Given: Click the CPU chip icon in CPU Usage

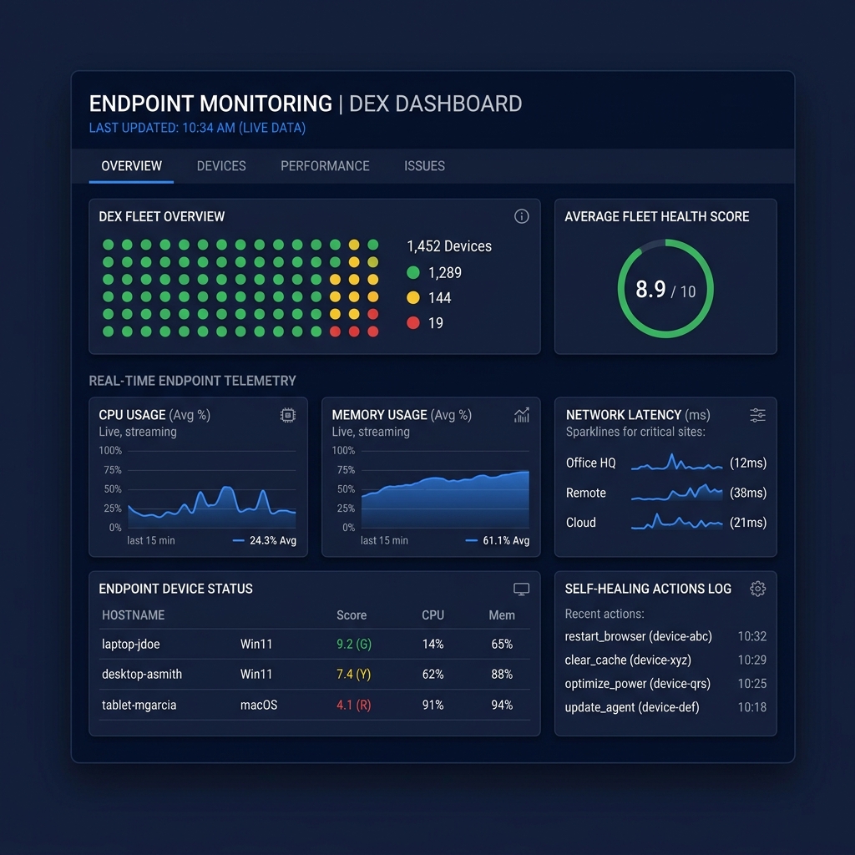Looking at the screenshot, I should click(x=288, y=416).
